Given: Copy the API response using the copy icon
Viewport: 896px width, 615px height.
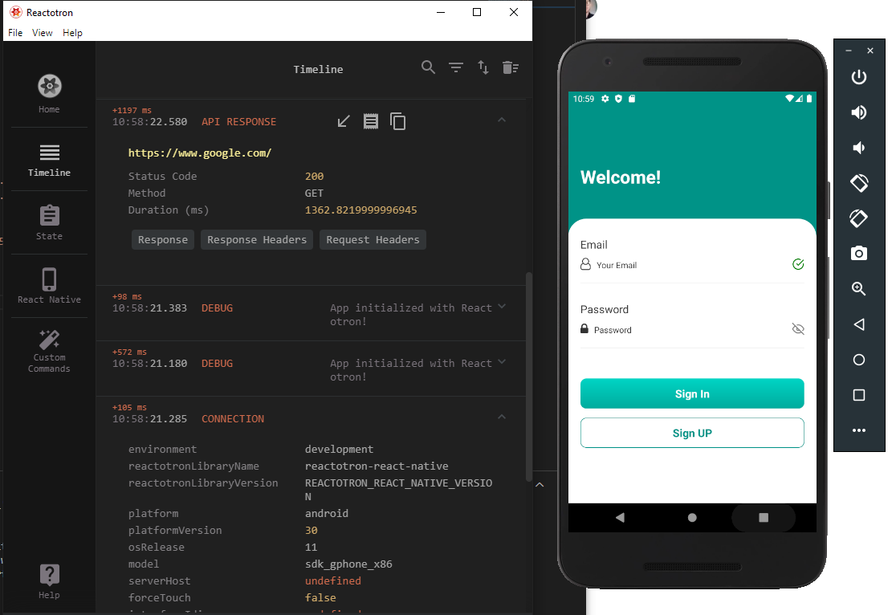Looking at the screenshot, I should click(397, 120).
